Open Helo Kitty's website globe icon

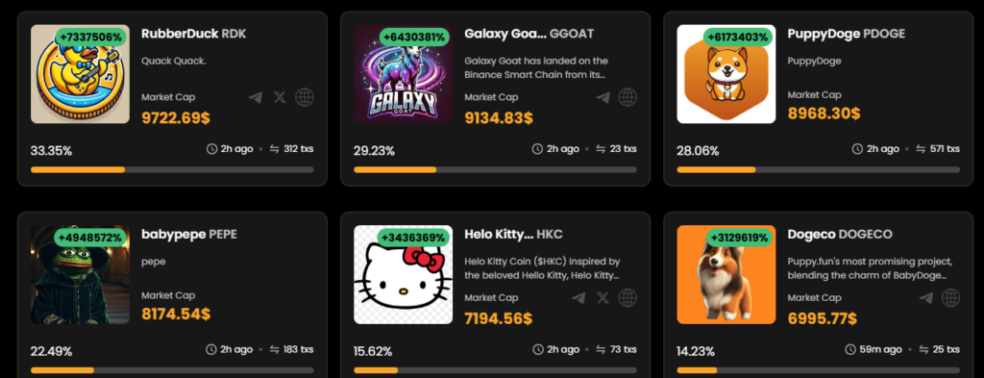tap(627, 297)
